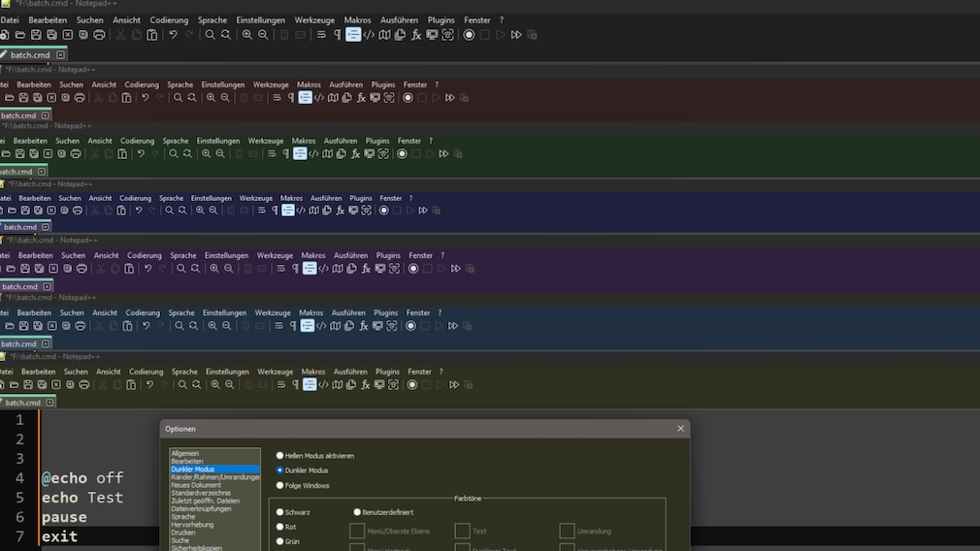
Task: Open the Function List (fx) in topmost toolbar
Action: [x=416, y=35]
